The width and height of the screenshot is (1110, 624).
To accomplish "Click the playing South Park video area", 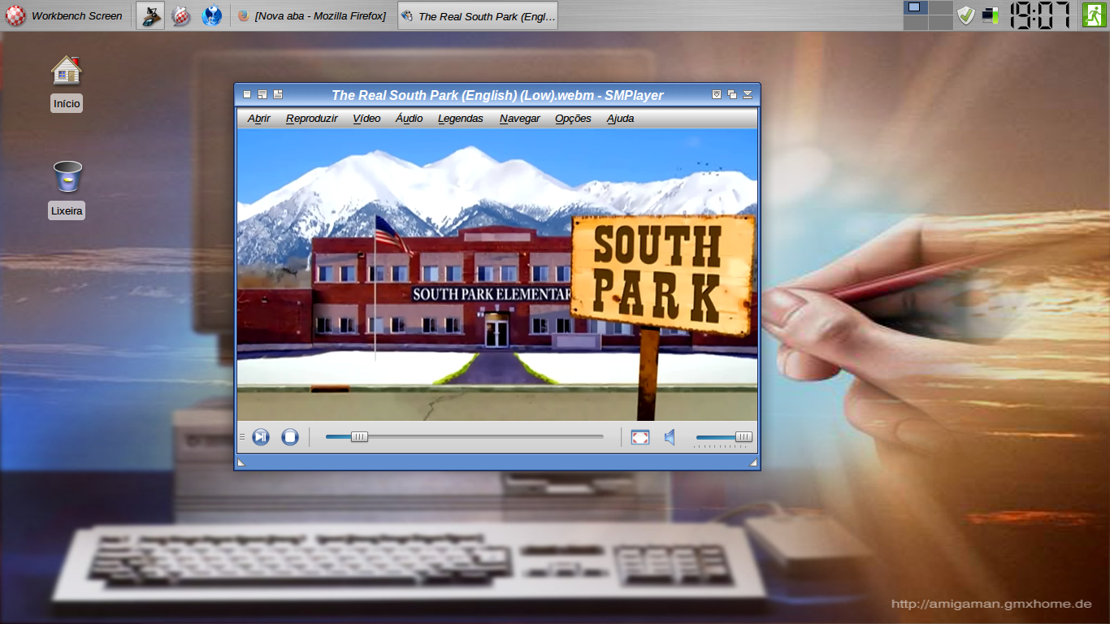I will [497, 275].
